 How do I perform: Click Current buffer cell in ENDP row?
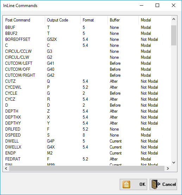pos(115,153)
